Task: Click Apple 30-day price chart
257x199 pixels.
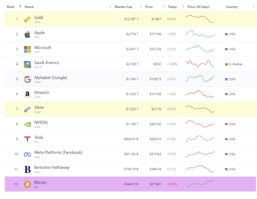Action: pos(200,34)
